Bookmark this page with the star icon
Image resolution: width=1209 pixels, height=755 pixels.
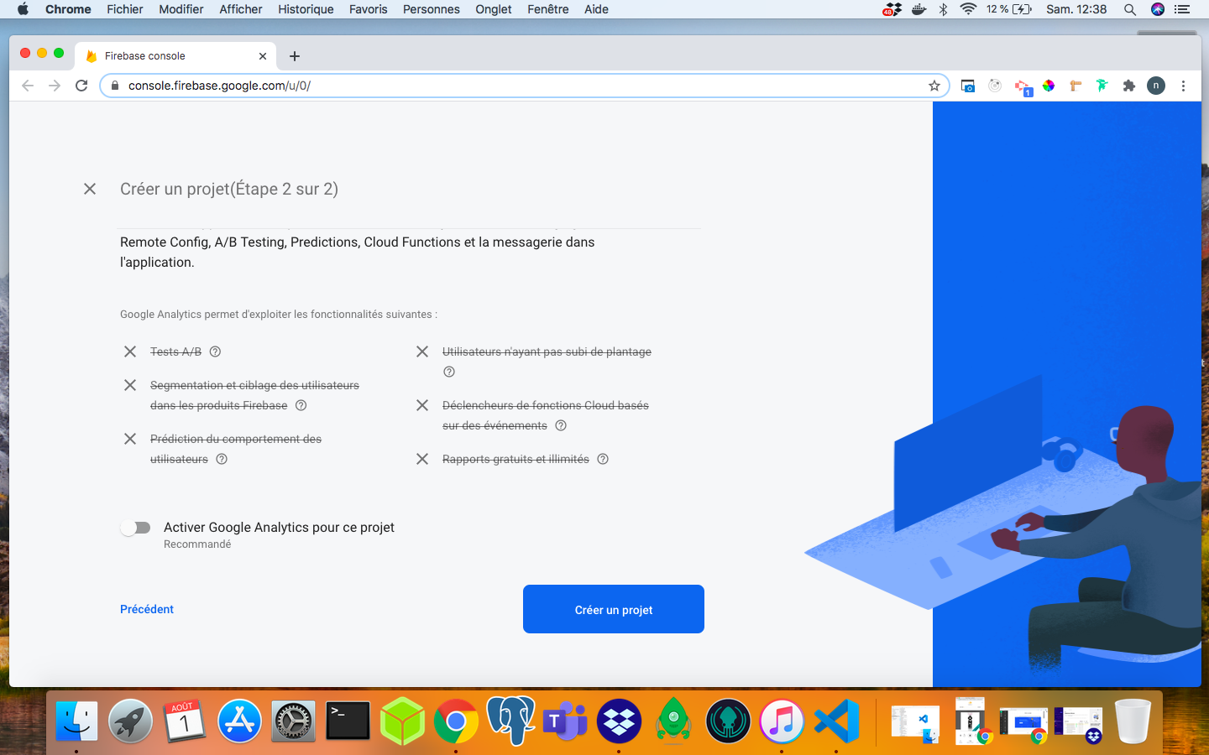tap(934, 86)
